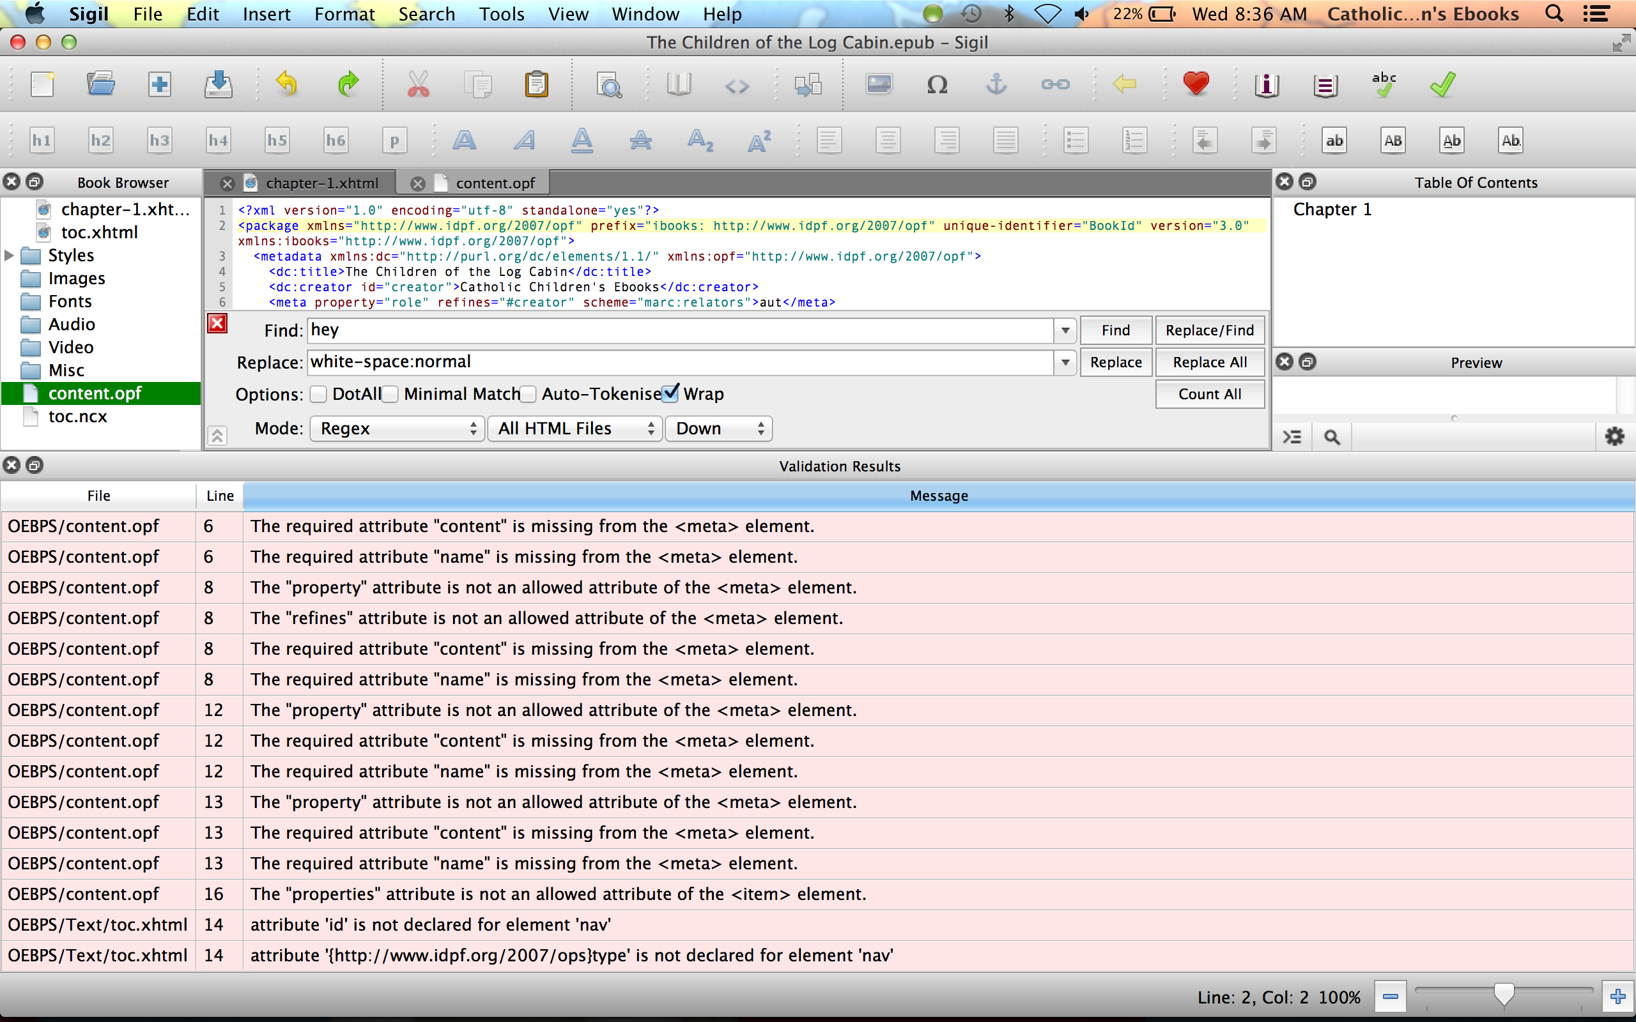Screen dimensions: 1636x1022
Task: Apply paragraph p style icon
Action: click(395, 141)
